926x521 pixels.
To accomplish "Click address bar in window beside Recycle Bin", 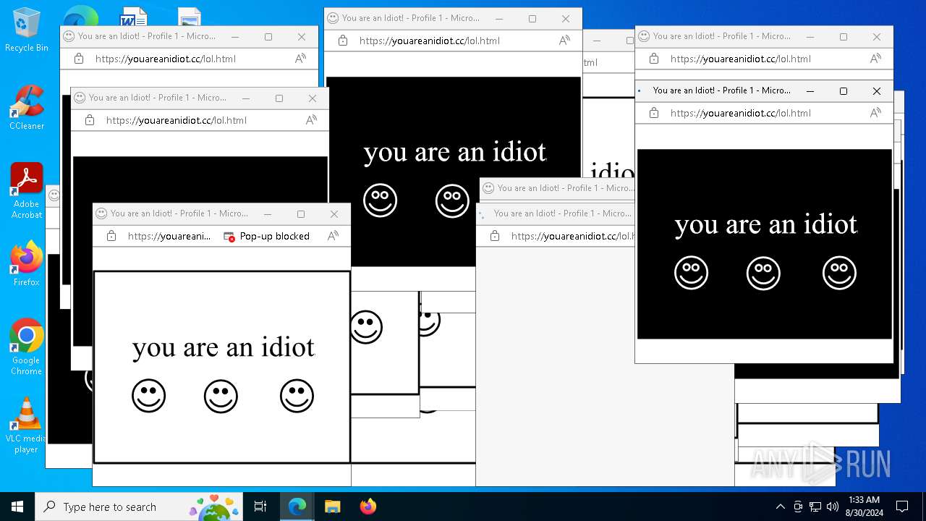I will [166, 59].
